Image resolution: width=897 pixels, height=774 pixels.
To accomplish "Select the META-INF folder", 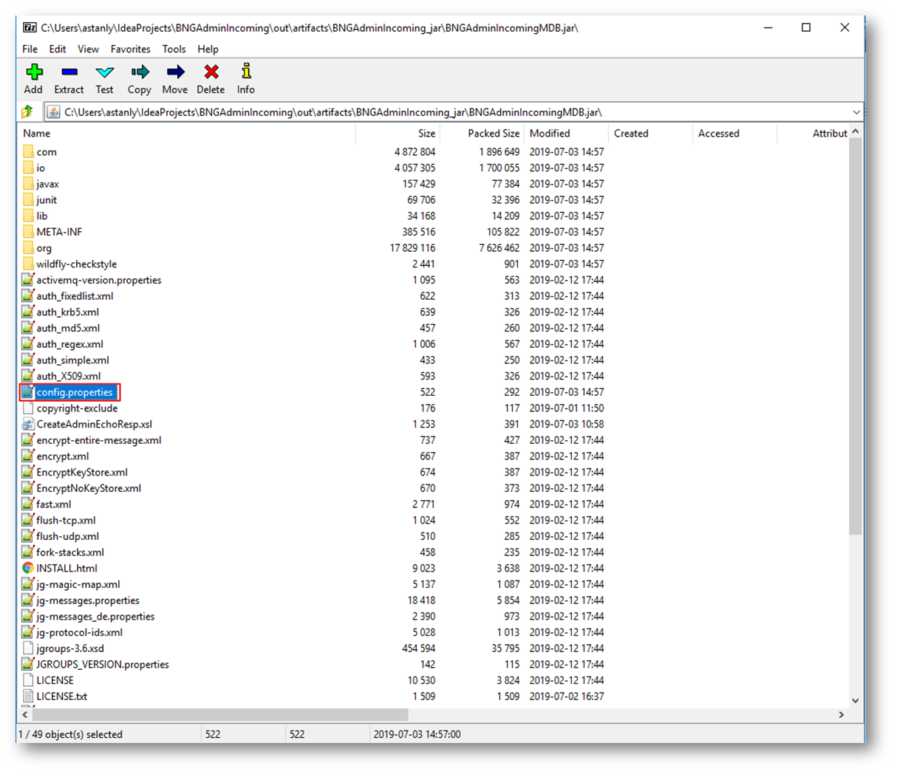I will (x=59, y=232).
